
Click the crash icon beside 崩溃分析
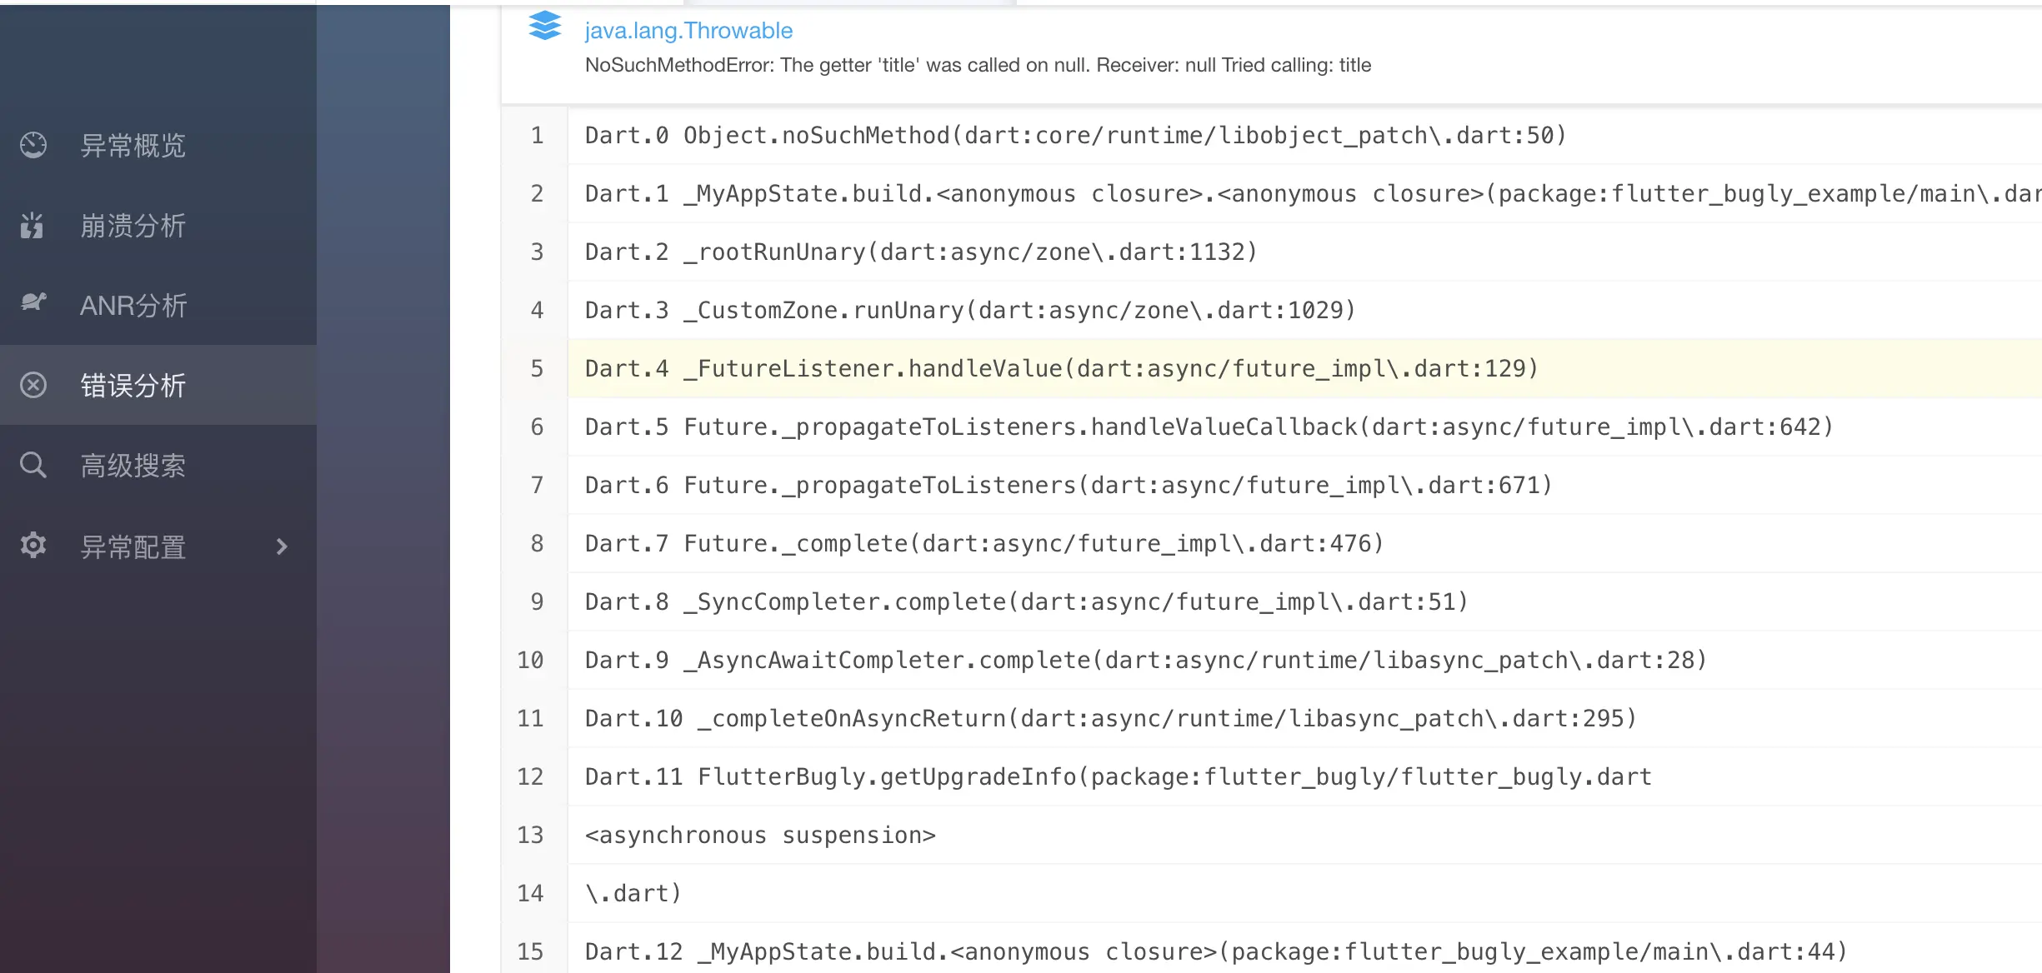(32, 225)
